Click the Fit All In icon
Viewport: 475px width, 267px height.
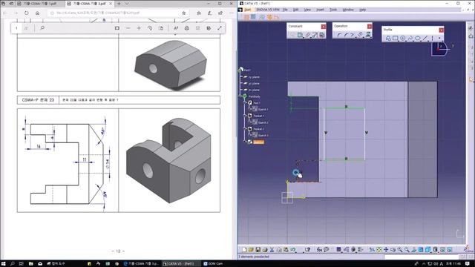coord(379,249)
